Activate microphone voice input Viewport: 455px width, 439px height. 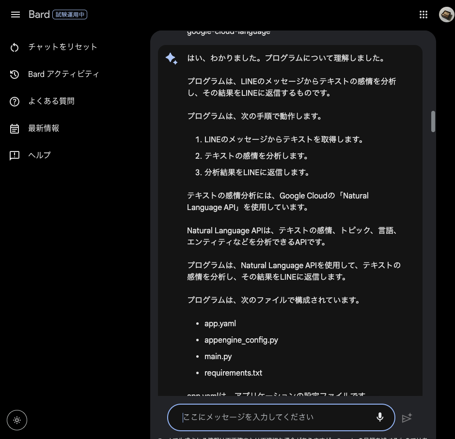point(380,417)
